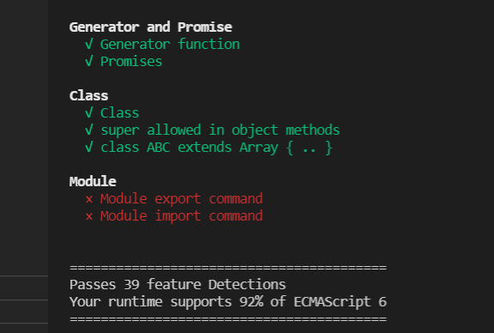Click checkmark beside 'class ABC extends Array'

point(89,147)
